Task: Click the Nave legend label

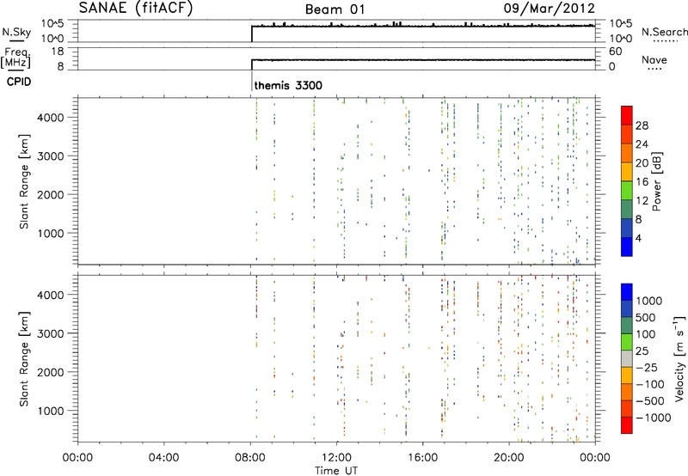Action: click(654, 59)
